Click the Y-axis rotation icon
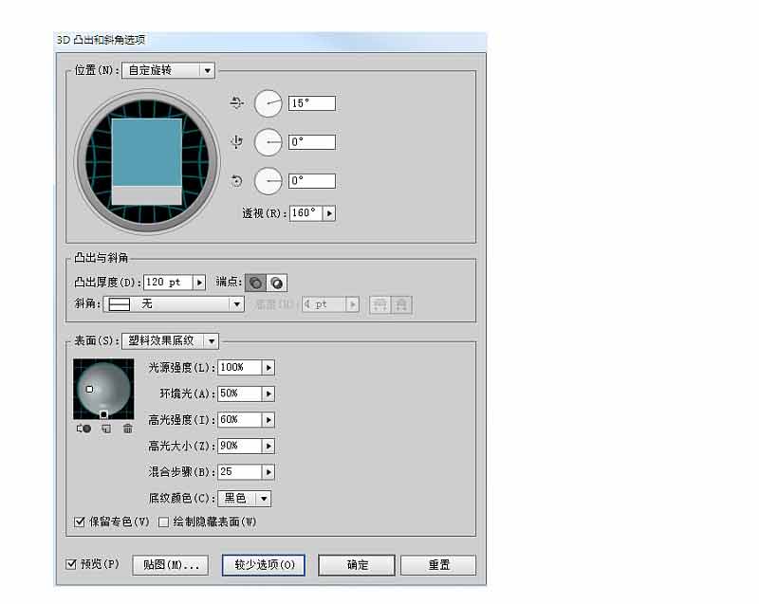The image size is (759, 604). tap(236, 142)
